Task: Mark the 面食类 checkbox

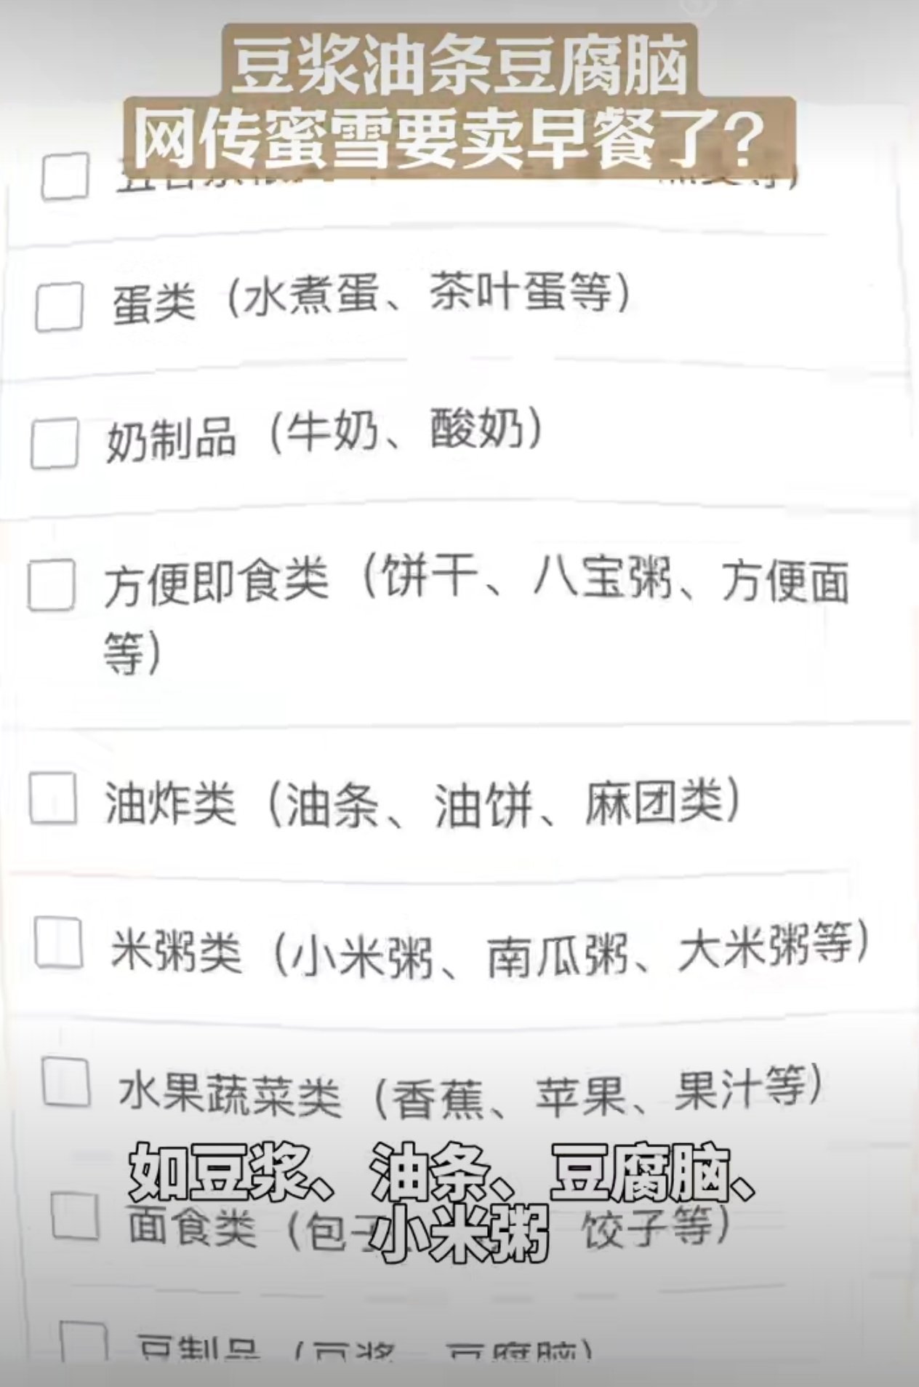Action: 75,1215
